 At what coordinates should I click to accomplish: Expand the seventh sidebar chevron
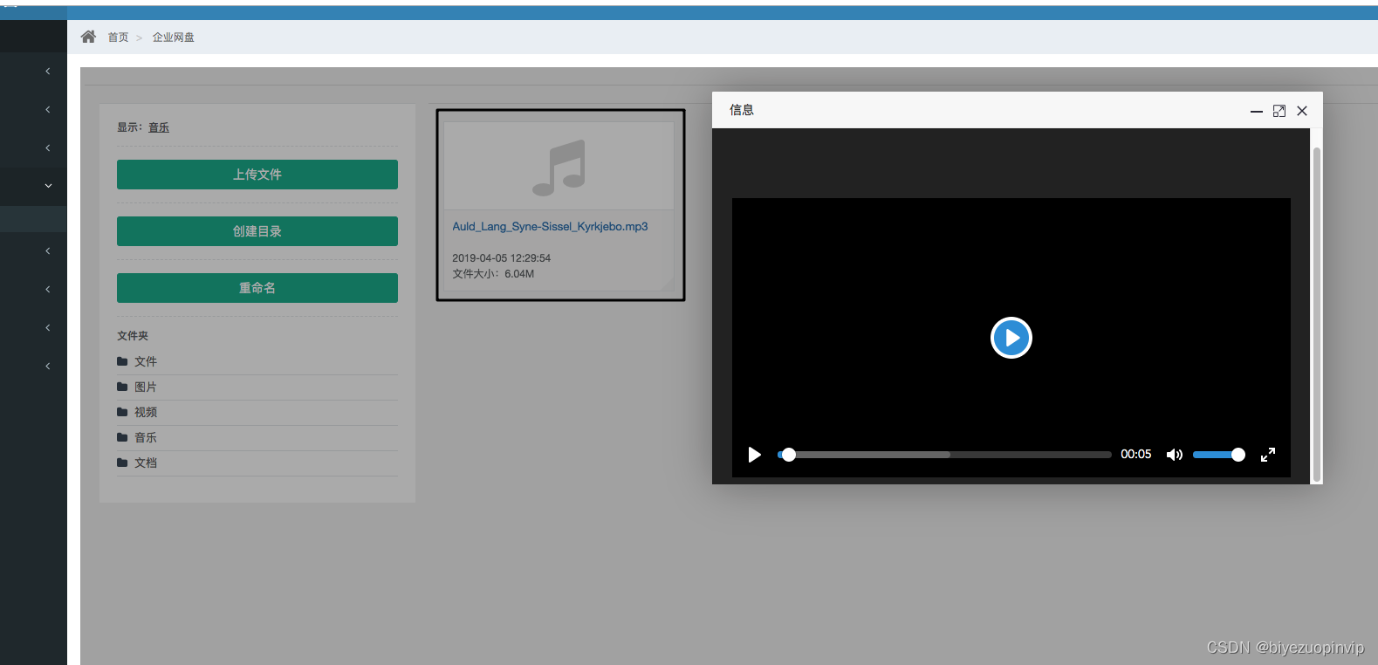click(48, 327)
